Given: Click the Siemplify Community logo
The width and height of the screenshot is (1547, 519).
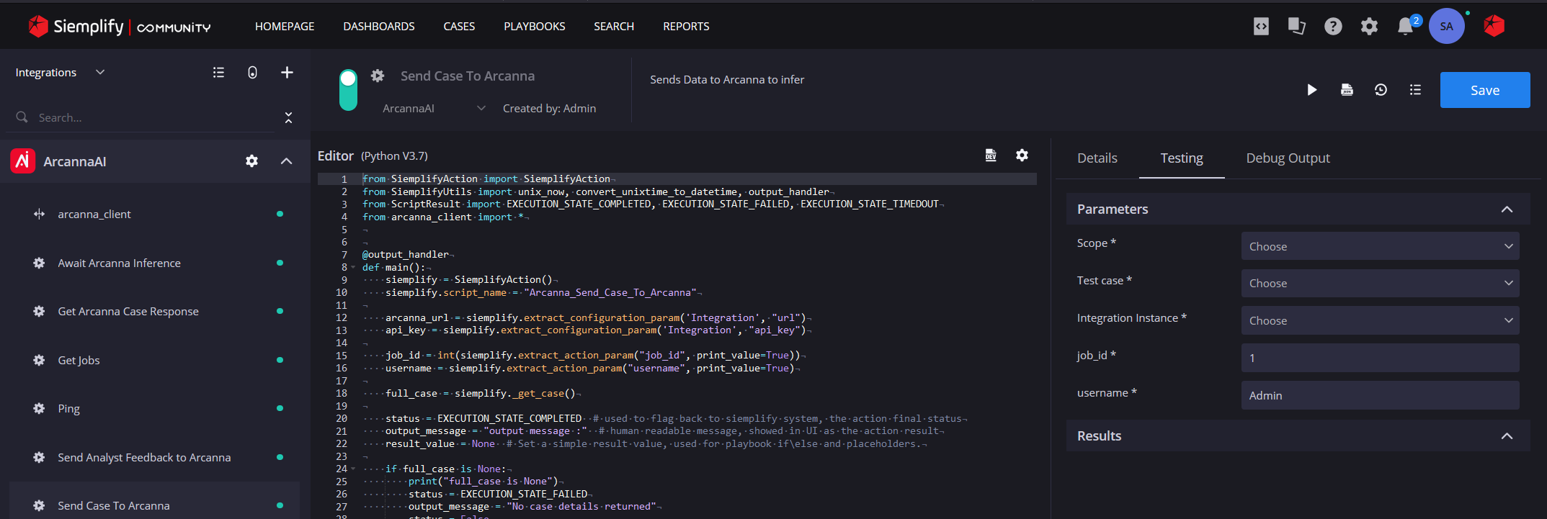Looking at the screenshot, I should [120, 27].
